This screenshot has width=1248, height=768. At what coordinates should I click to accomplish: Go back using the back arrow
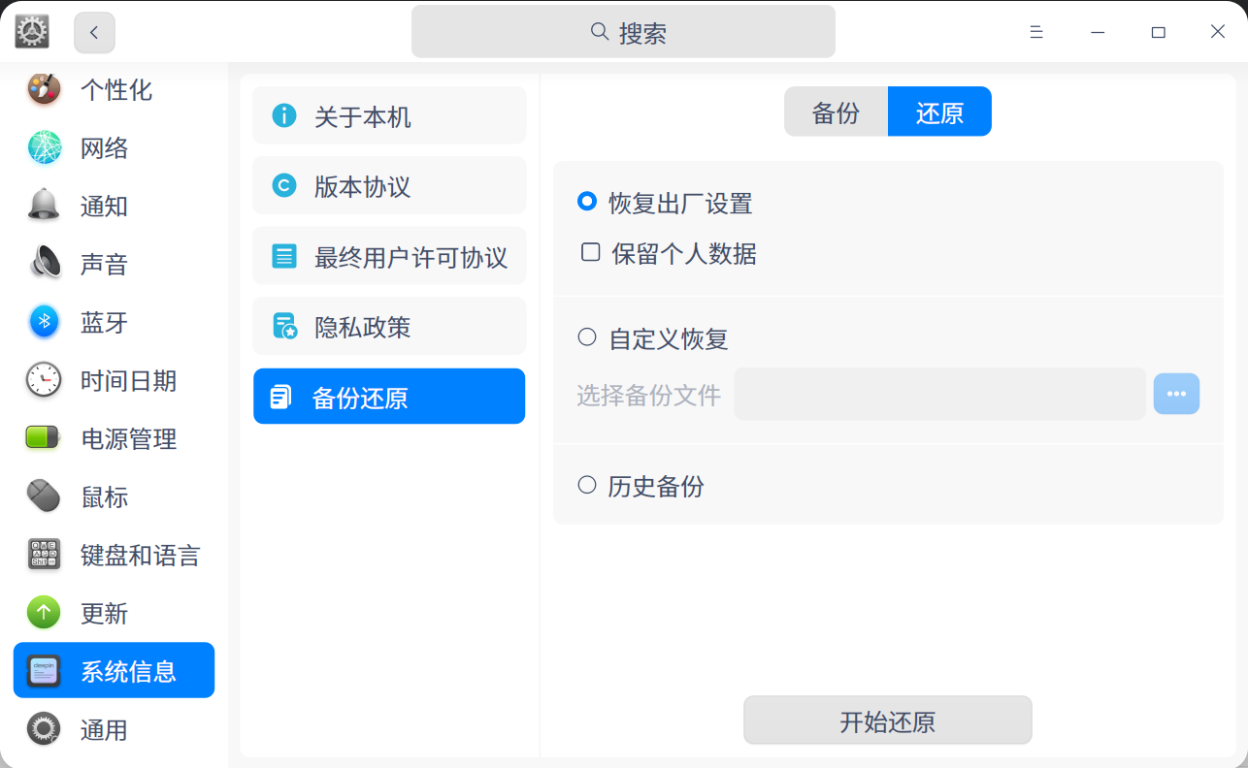click(x=94, y=32)
